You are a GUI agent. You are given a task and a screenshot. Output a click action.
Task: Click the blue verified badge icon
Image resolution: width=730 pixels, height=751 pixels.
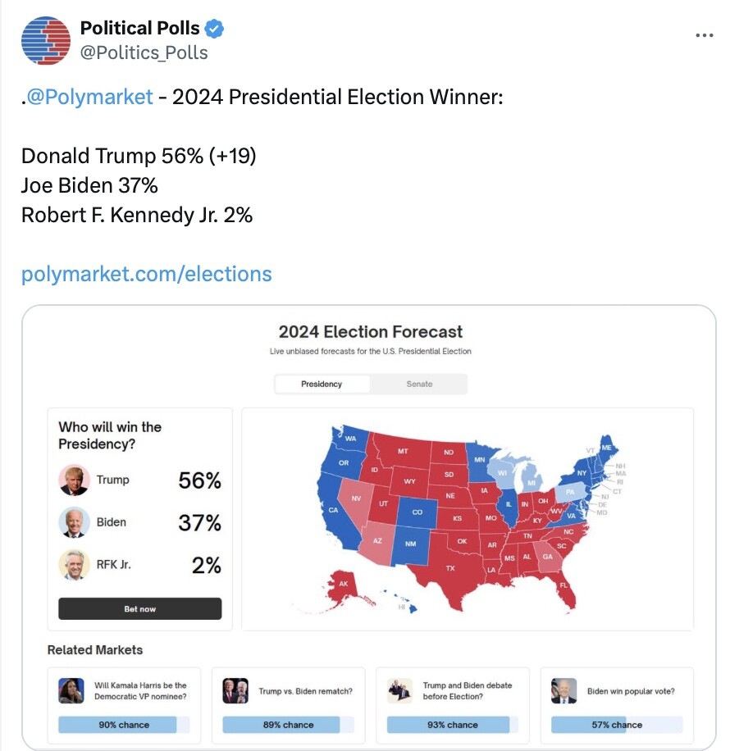click(214, 29)
